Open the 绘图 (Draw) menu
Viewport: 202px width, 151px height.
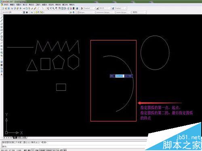[x=44, y=4]
